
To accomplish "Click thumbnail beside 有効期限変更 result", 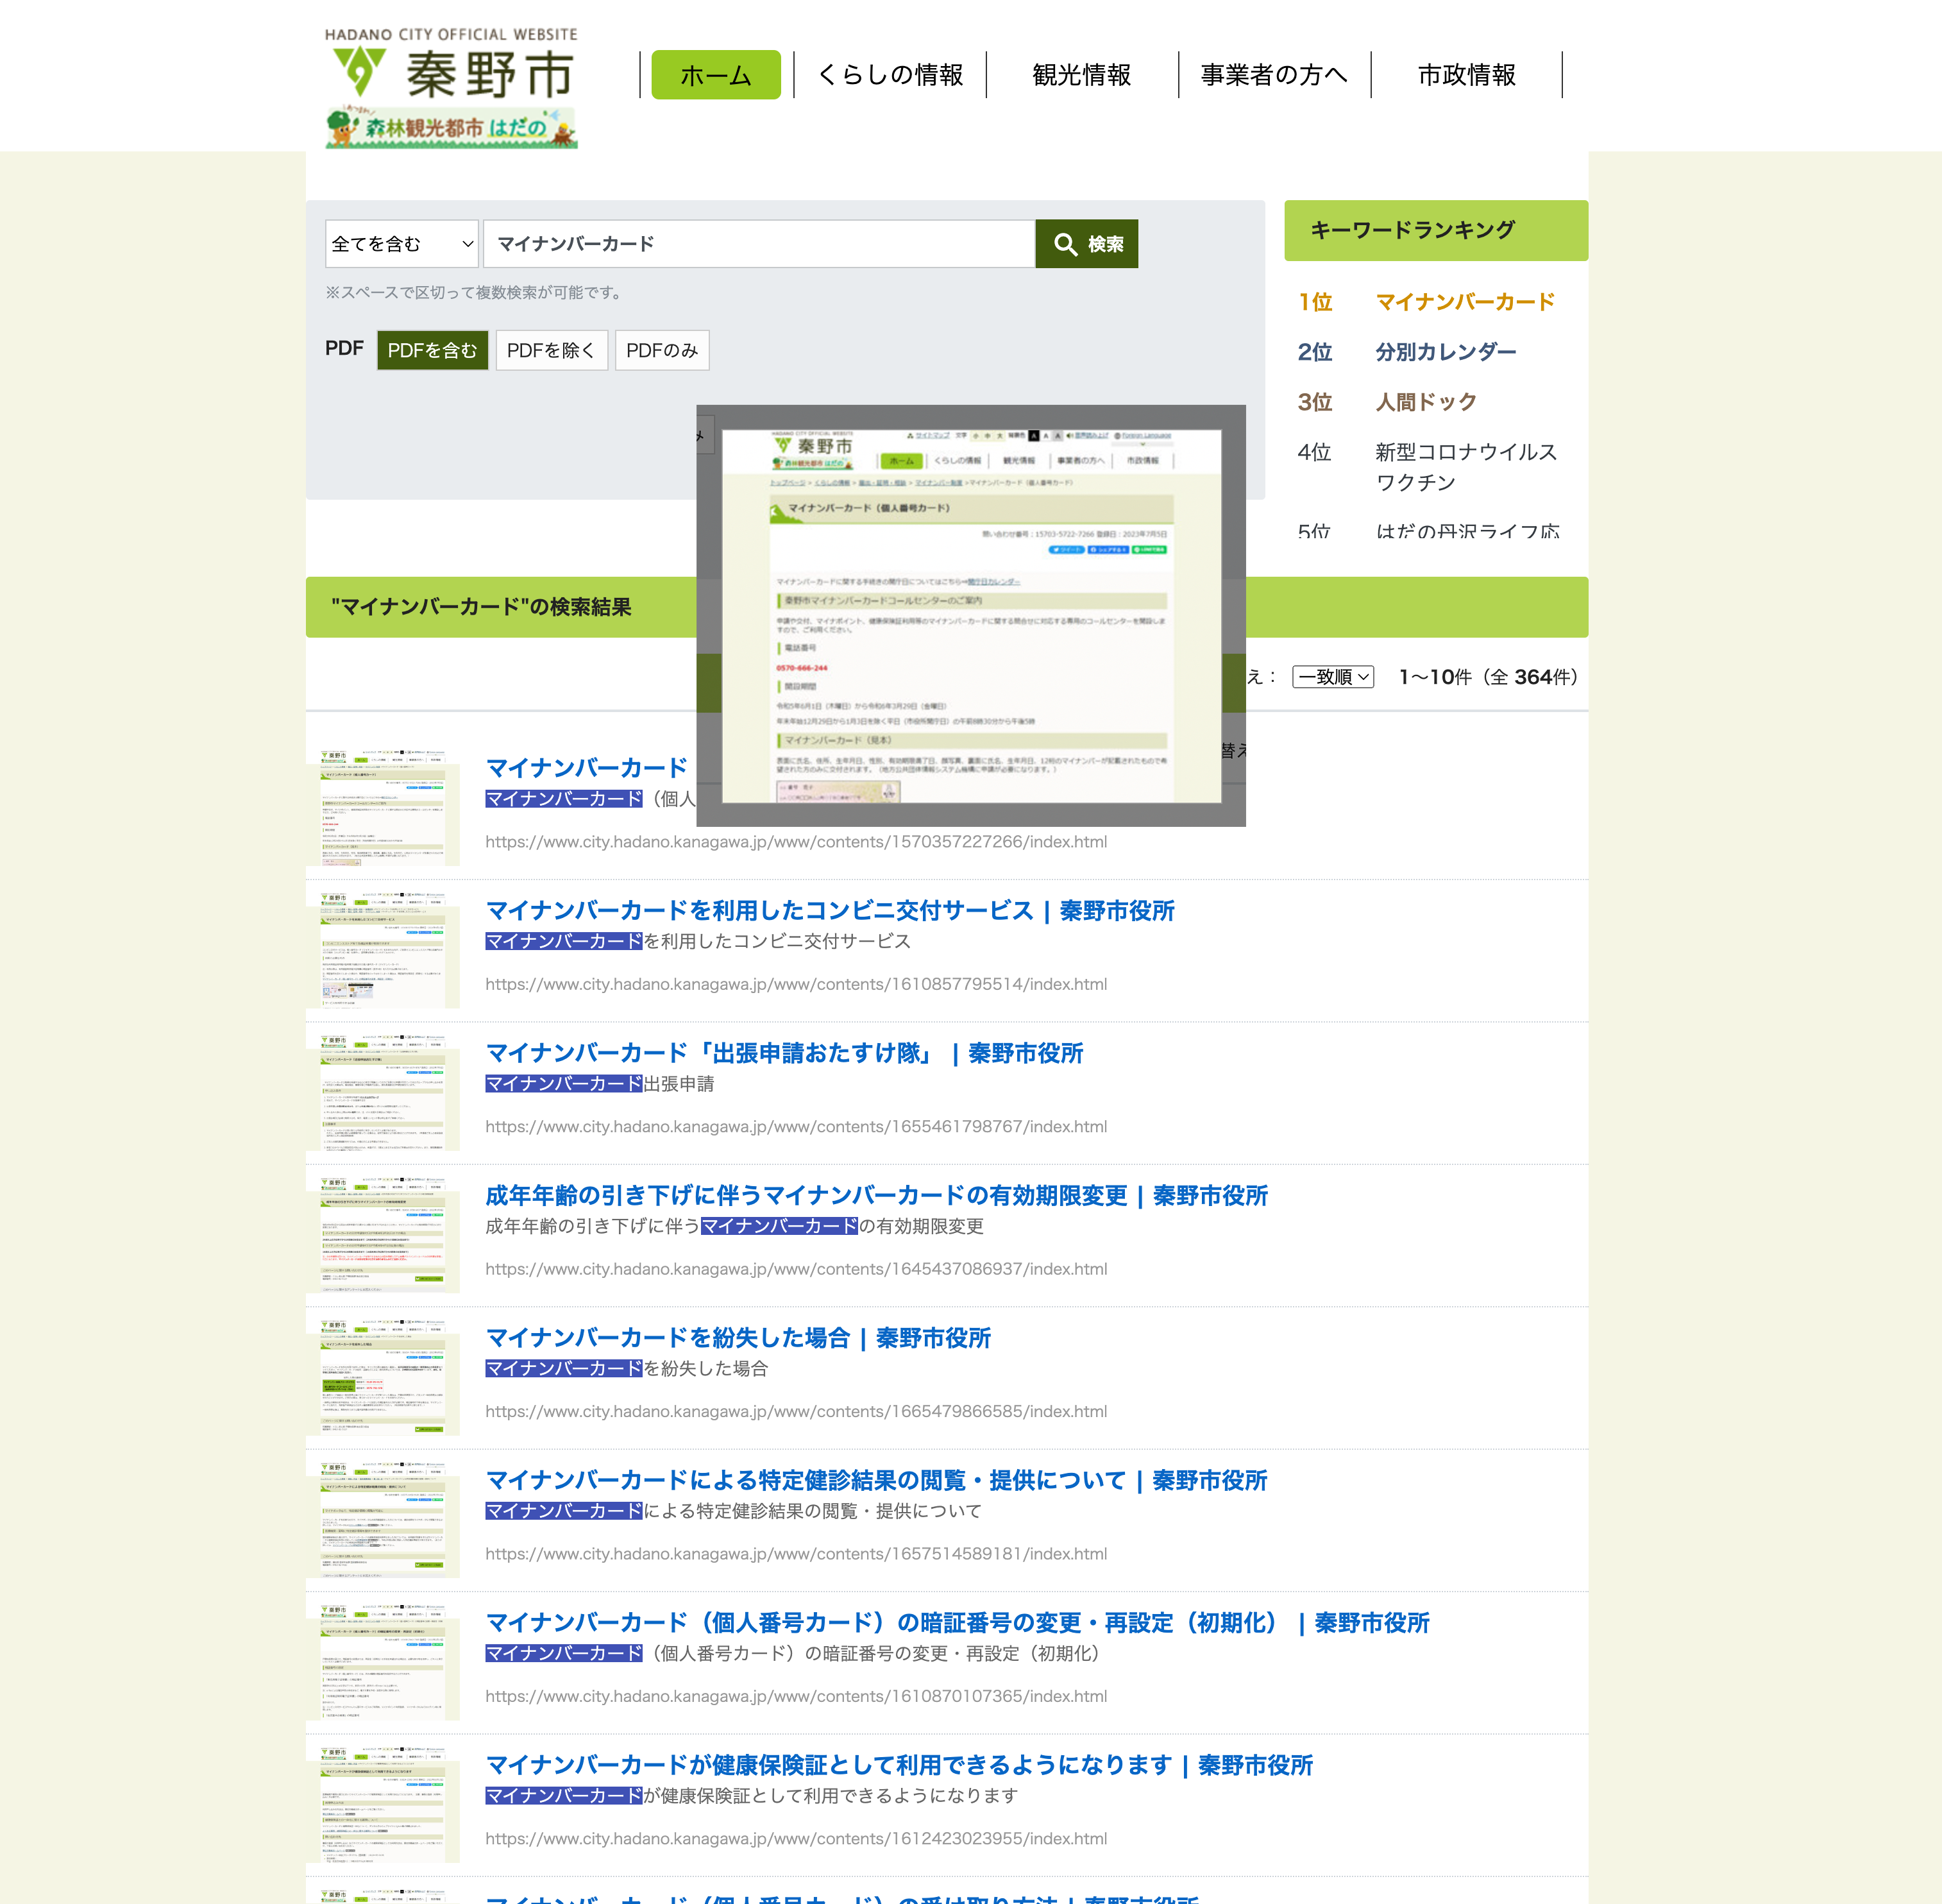I will click(x=383, y=1236).
